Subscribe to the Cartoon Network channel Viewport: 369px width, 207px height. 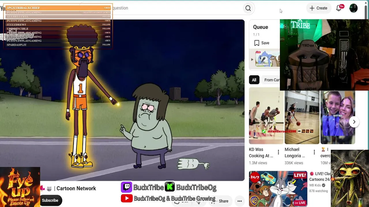[x=50, y=200]
